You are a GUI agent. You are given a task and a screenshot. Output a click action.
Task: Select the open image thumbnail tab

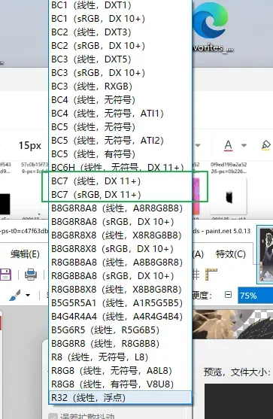click(265, 254)
